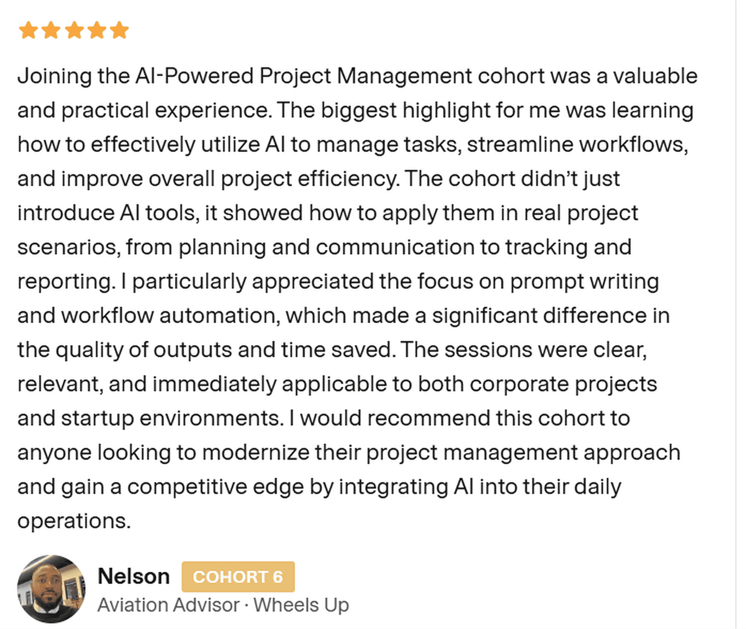Viewport: 746px width, 629px height.
Task: Click the second rating star
Action: (x=51, y=30)
